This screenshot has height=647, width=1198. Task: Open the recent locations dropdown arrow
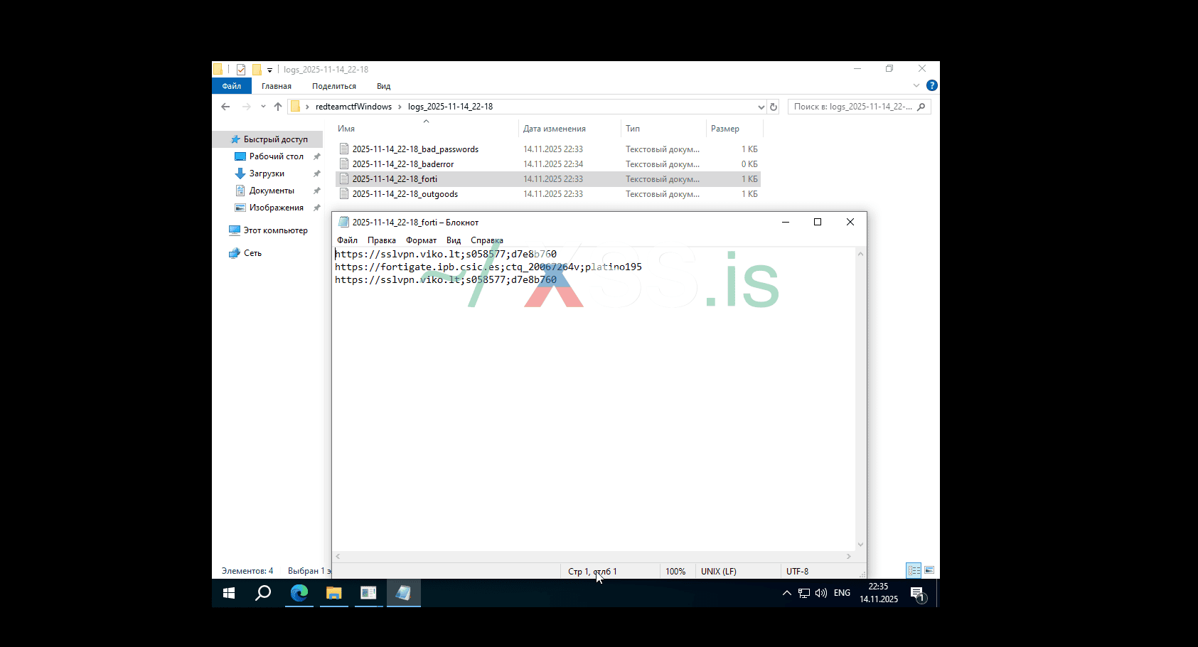tap(263, 107)
